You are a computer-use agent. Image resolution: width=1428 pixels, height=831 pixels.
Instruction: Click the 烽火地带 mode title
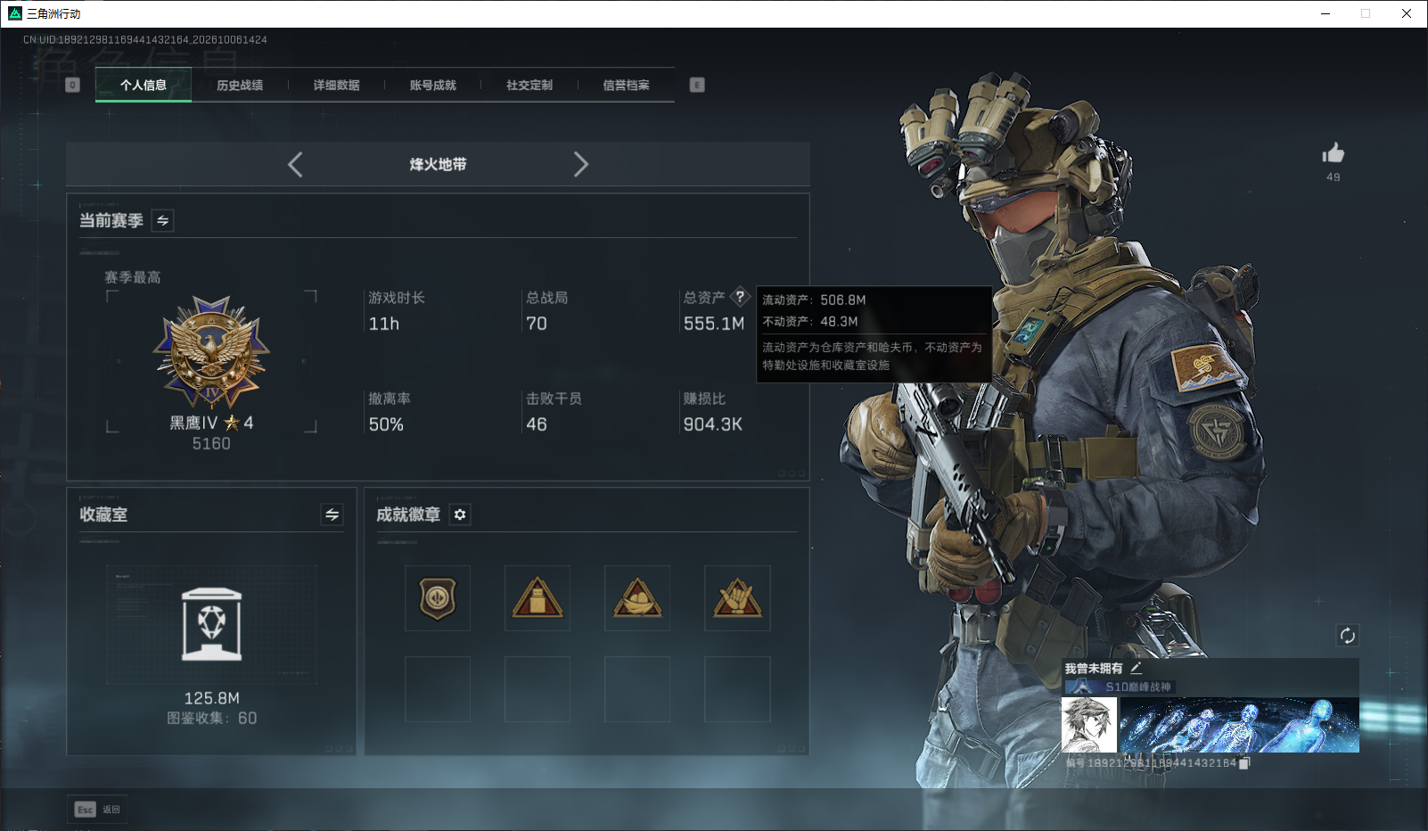pos(438,164)
